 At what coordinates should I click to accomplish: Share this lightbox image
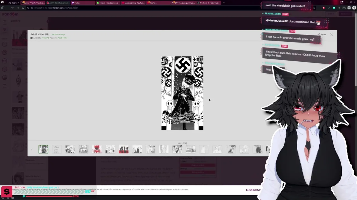322,35
